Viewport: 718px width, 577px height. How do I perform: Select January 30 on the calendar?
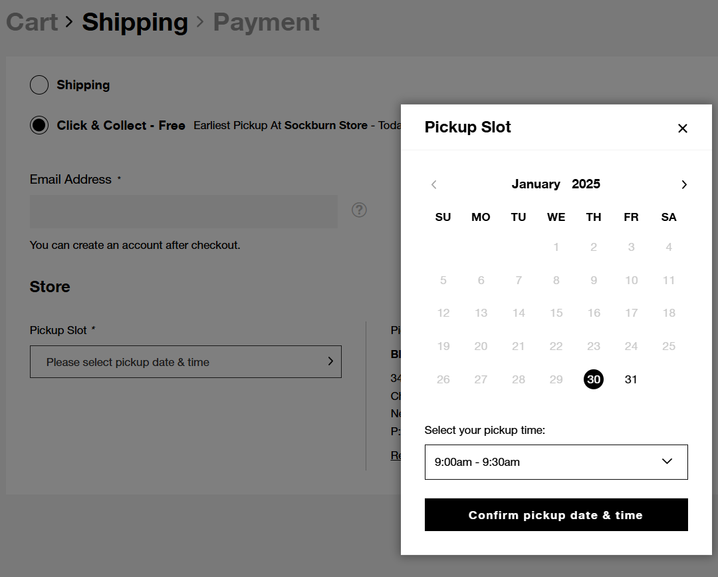[x=594, y=379]
